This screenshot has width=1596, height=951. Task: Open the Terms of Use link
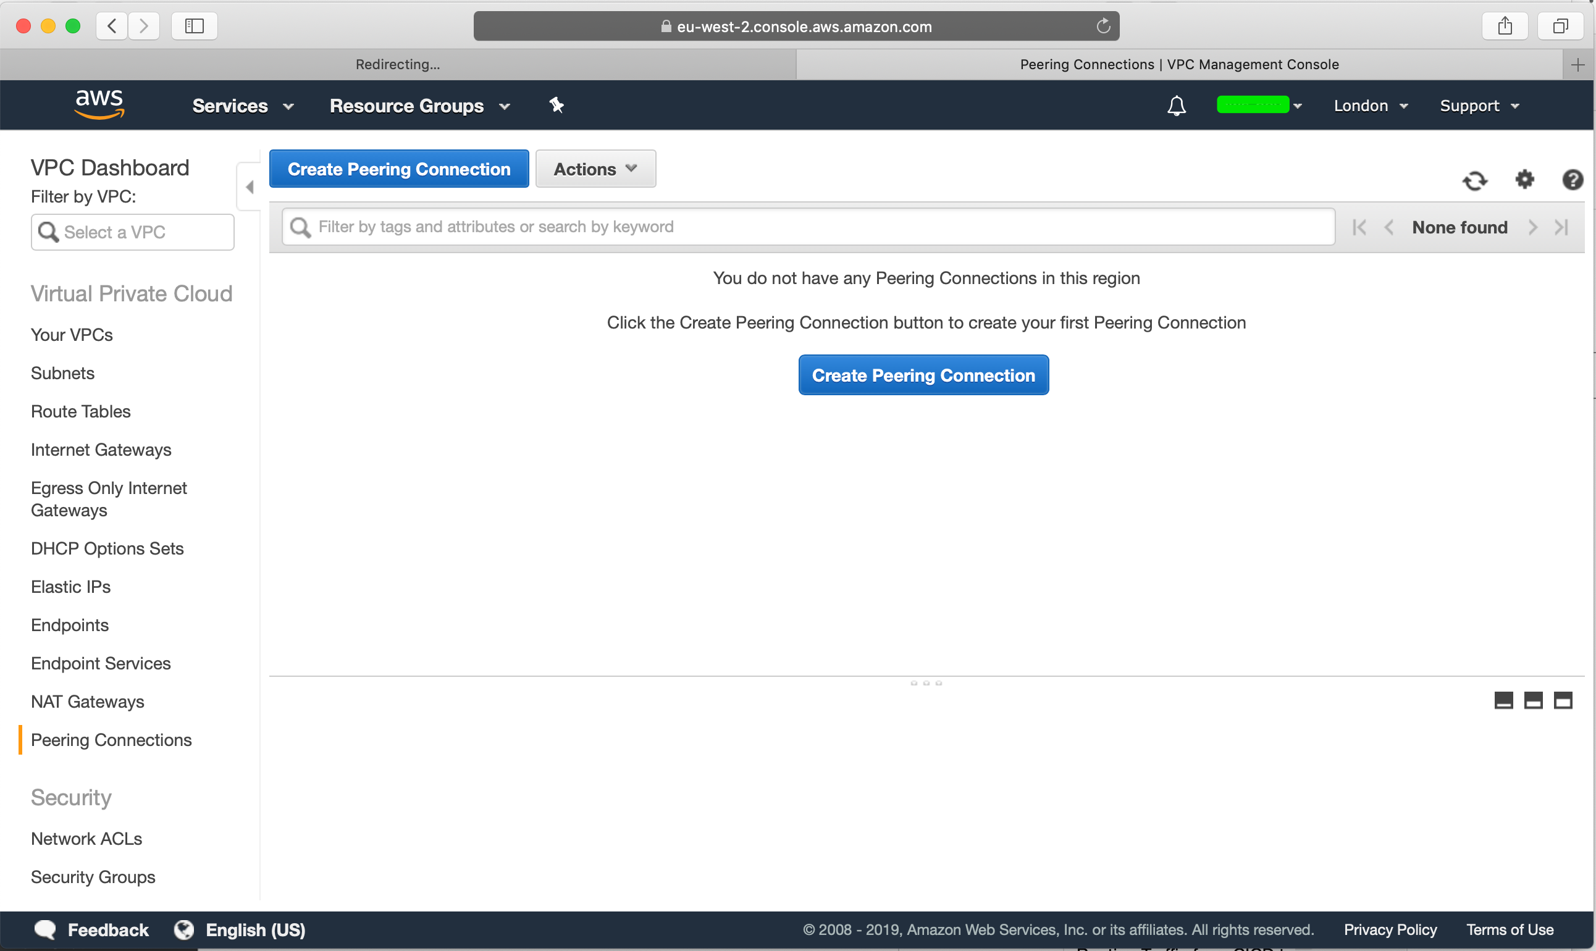[1510, 930]
